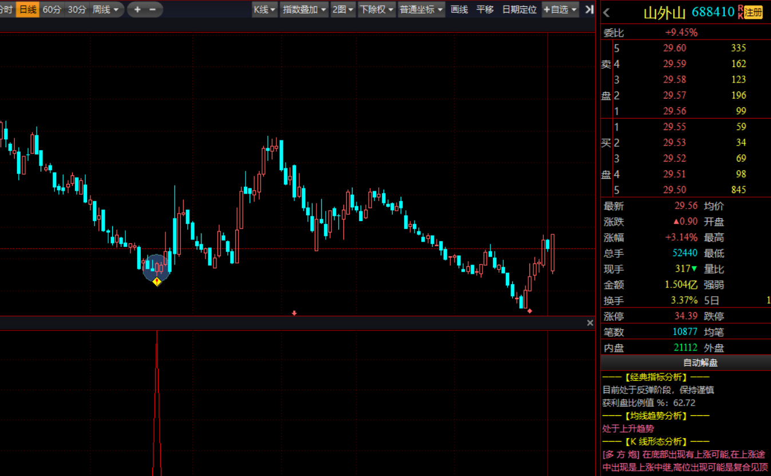
Task: Open the +自选 watchlist dropdown
Action: coord(560,9)
